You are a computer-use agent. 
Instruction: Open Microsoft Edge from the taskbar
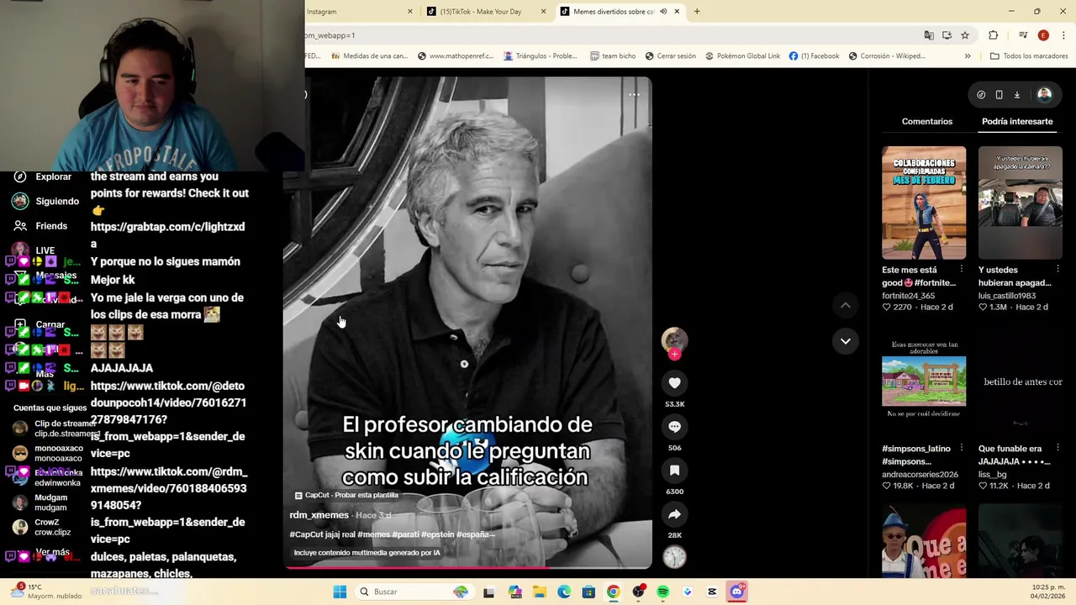(564, 592)
